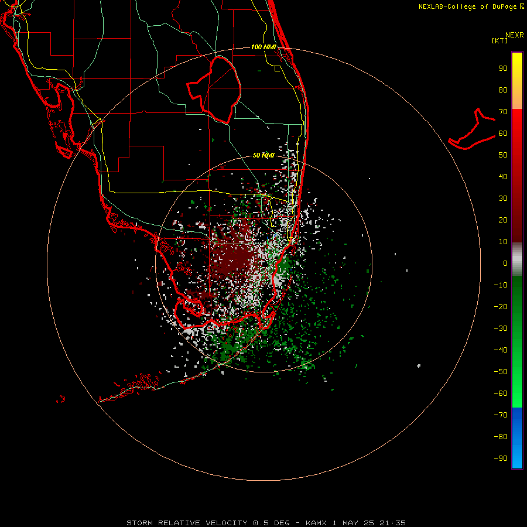This screenshot has width=527, height=527.
Task: Click the -80 value on the velocity scale
Action: click(x=501, y=437)
